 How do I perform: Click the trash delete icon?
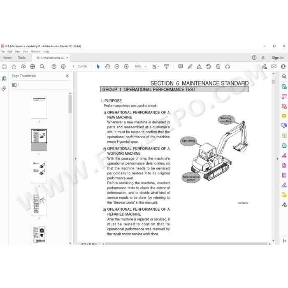pyautogui.click(x=218, y=67)
